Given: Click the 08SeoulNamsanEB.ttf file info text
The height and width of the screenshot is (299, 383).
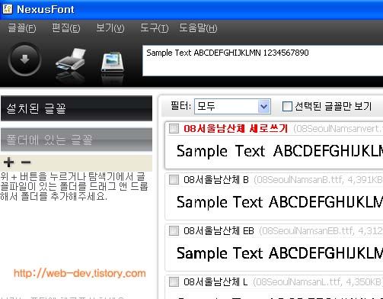Looking at the screenshot, I should coord(321,231).
